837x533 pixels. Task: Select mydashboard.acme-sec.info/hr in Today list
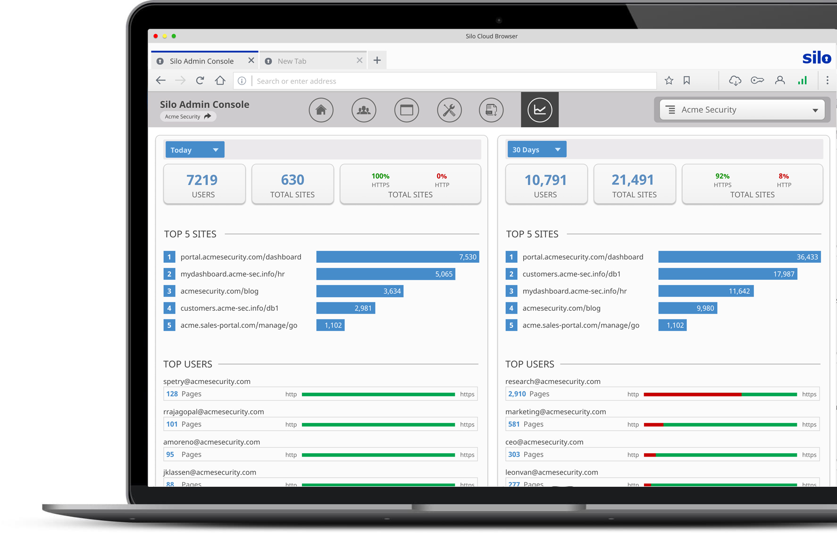pos(232,274)
